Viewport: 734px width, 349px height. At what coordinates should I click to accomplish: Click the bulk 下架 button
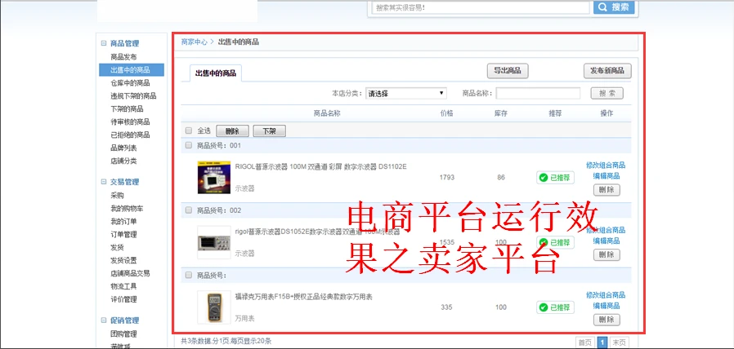coord(269,131)
